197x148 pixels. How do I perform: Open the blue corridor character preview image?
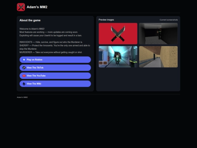pyautogui.click(x=118, y=57)
